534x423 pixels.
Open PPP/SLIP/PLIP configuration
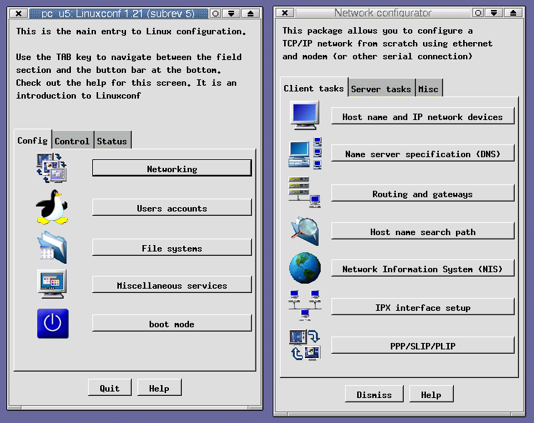click(x=422, y=345)
